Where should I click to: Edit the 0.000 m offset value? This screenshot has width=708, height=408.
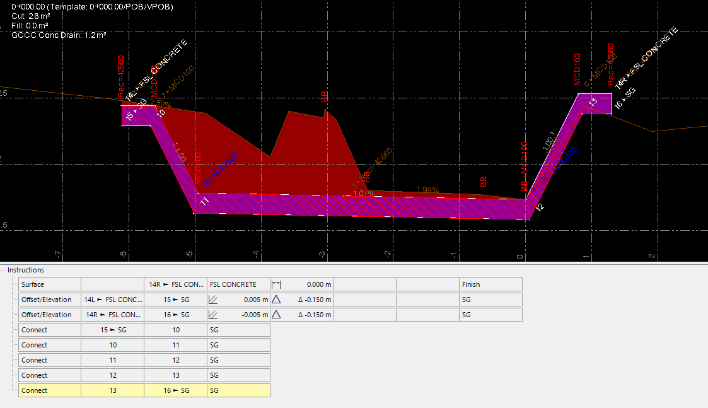(x=307, y=284)
